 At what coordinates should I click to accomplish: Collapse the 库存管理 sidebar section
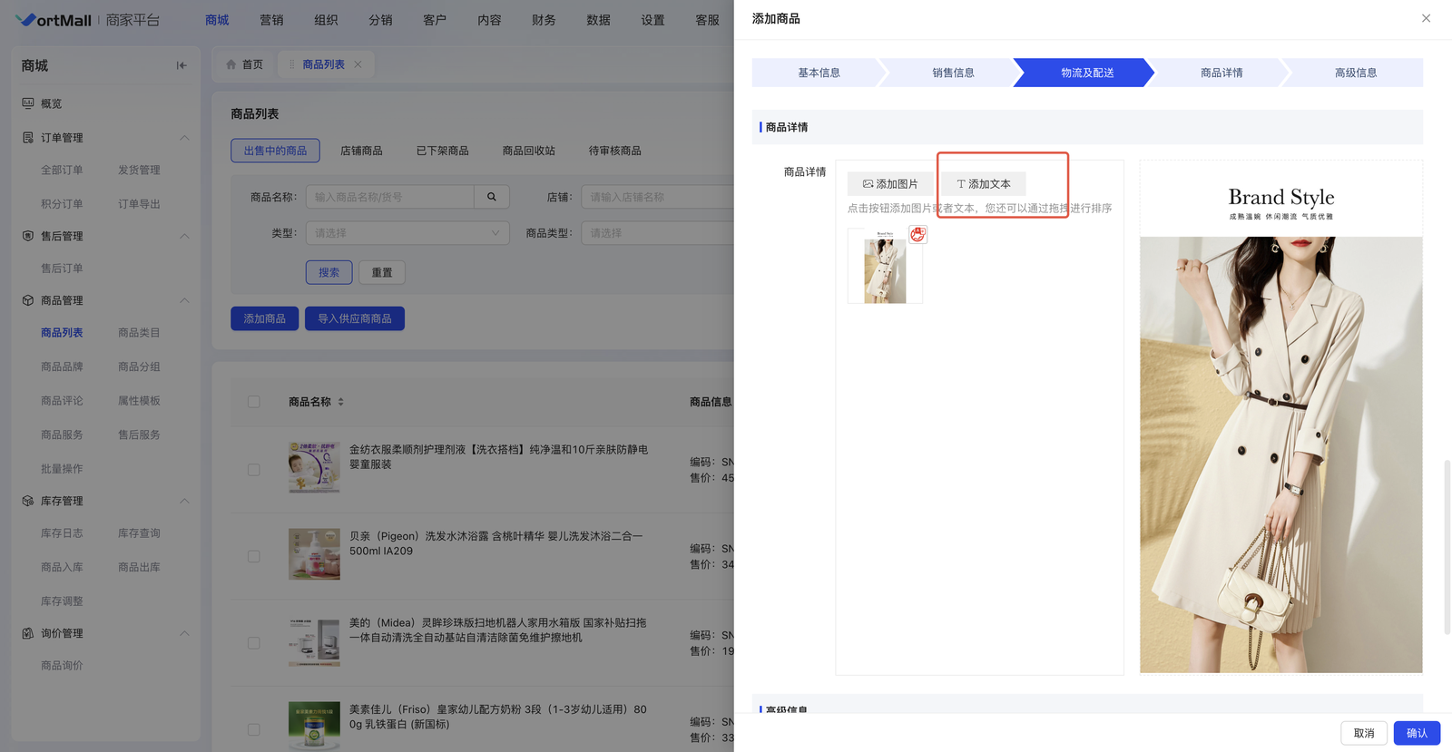point(184,501)
